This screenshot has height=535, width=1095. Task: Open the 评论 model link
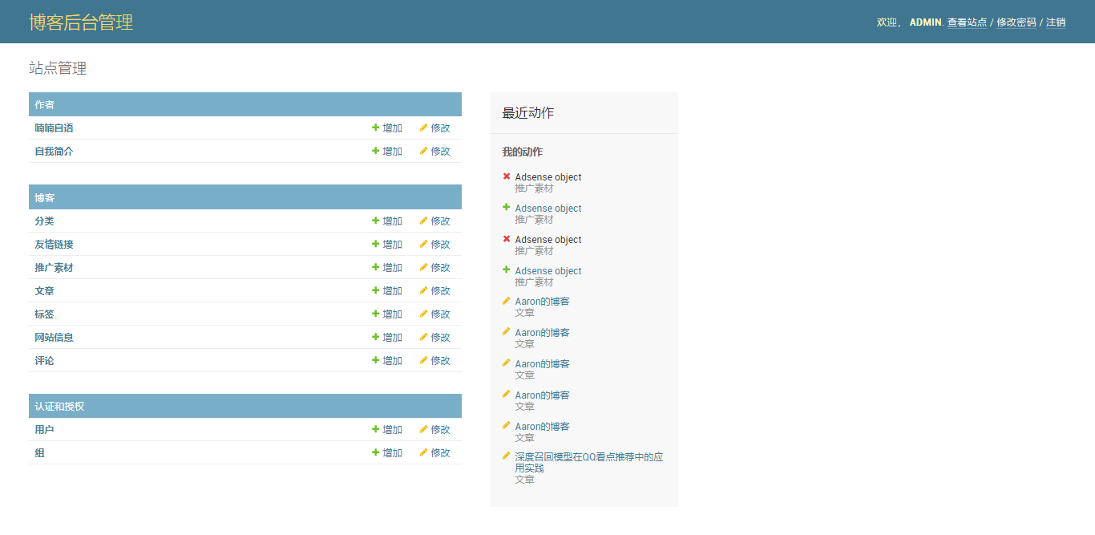[44, 360]
